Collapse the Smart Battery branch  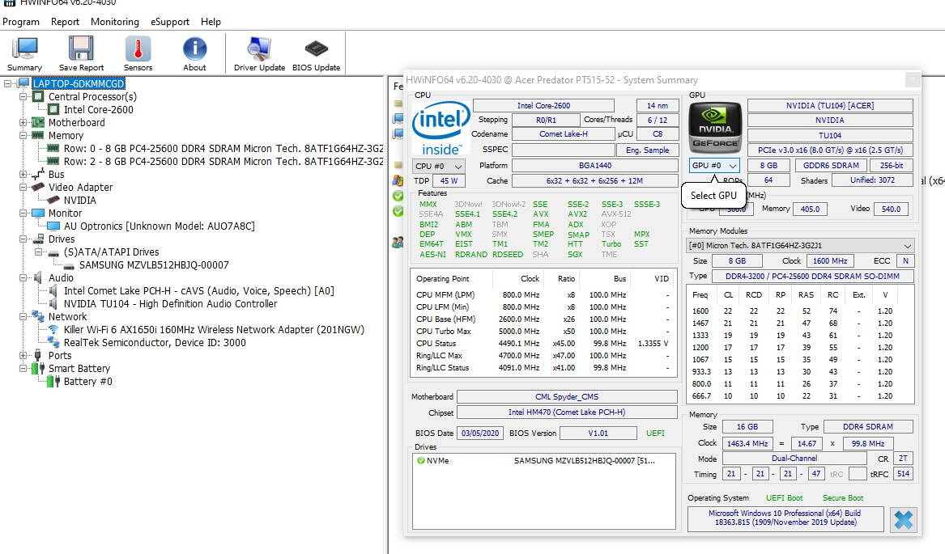click(23, 368)
